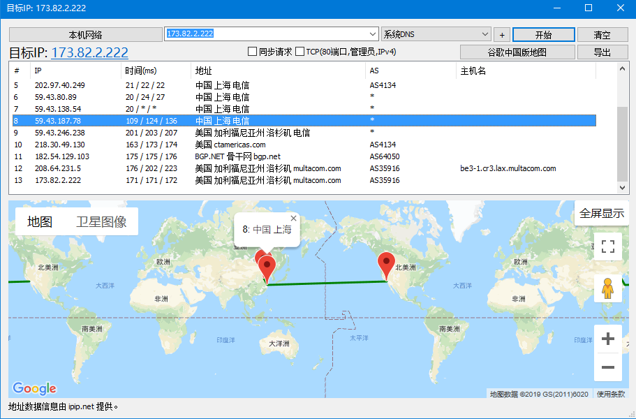The image size is (636, 419).
Task: Close the 中国 上海 info popup
Action: 293,219
